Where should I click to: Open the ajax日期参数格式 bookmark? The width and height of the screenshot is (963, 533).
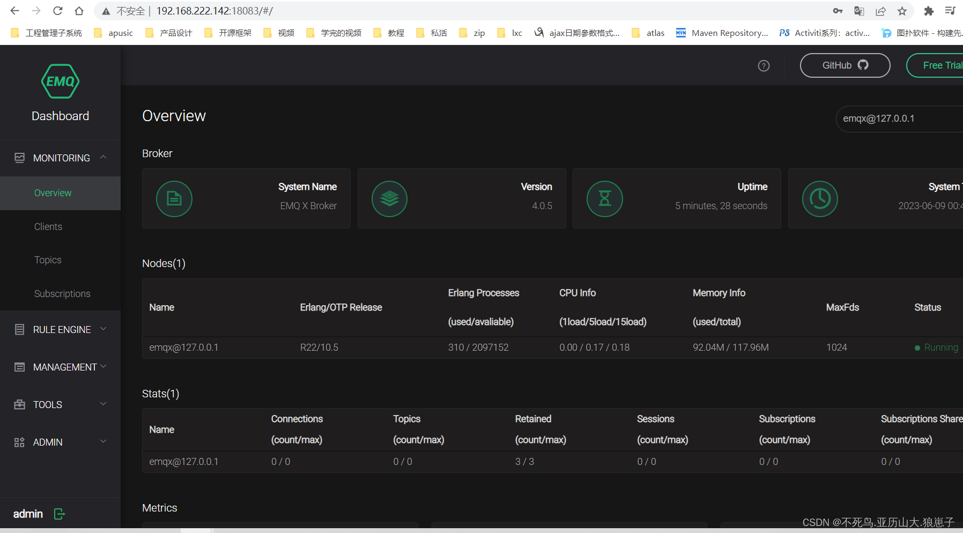pos(577,33)
